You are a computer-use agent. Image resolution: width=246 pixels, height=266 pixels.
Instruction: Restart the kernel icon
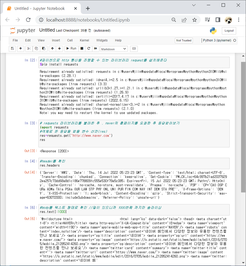[89, 49]
